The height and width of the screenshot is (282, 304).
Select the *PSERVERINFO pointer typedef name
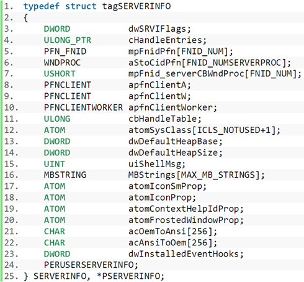point(128,276)
